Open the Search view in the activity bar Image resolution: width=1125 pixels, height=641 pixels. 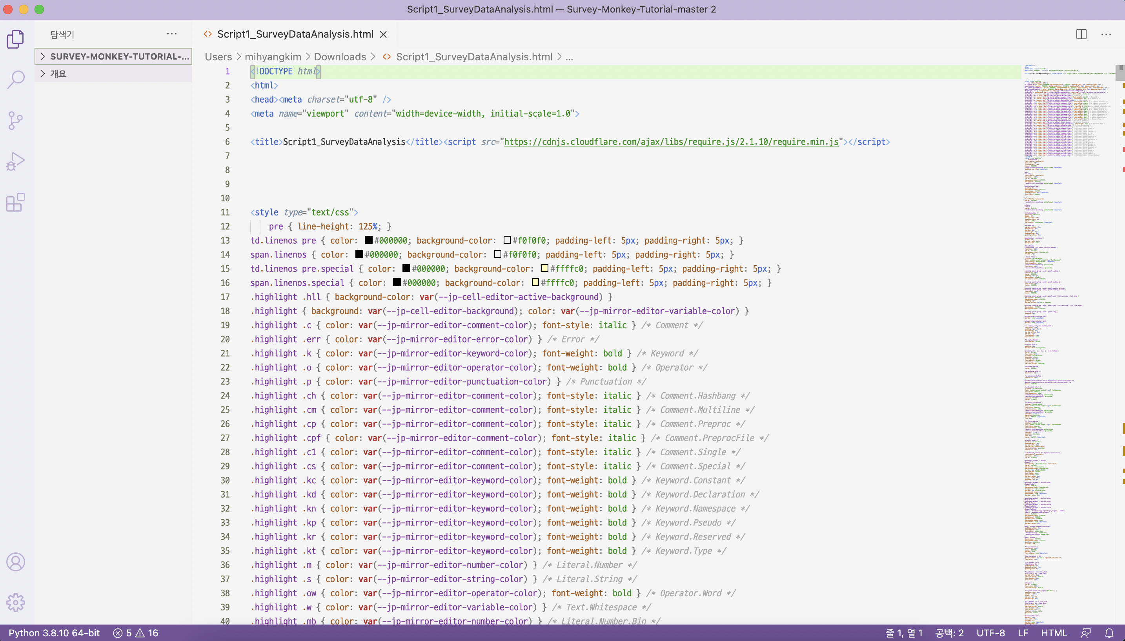pyautogui.click(x=16, y=79)
